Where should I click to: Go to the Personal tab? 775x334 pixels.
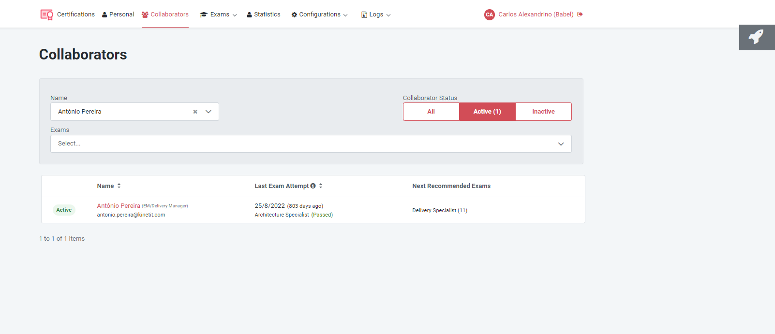pos(118,15)
